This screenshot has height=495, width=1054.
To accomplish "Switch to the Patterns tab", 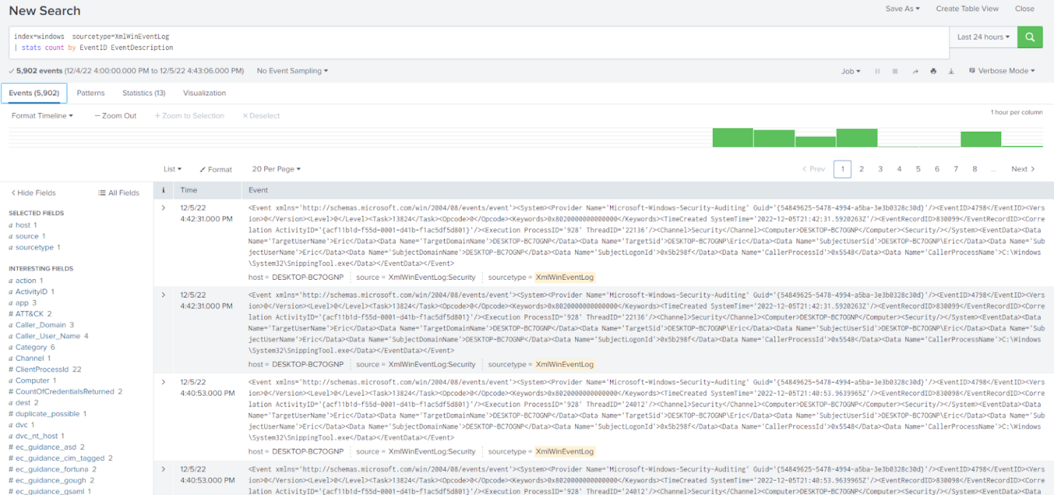I will 91,93.
